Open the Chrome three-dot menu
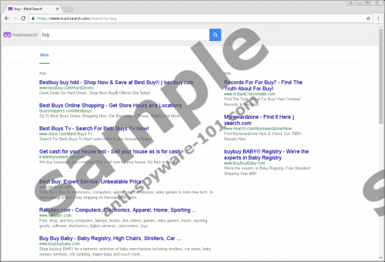Viewport: 385px width, 262px height. 377,18
